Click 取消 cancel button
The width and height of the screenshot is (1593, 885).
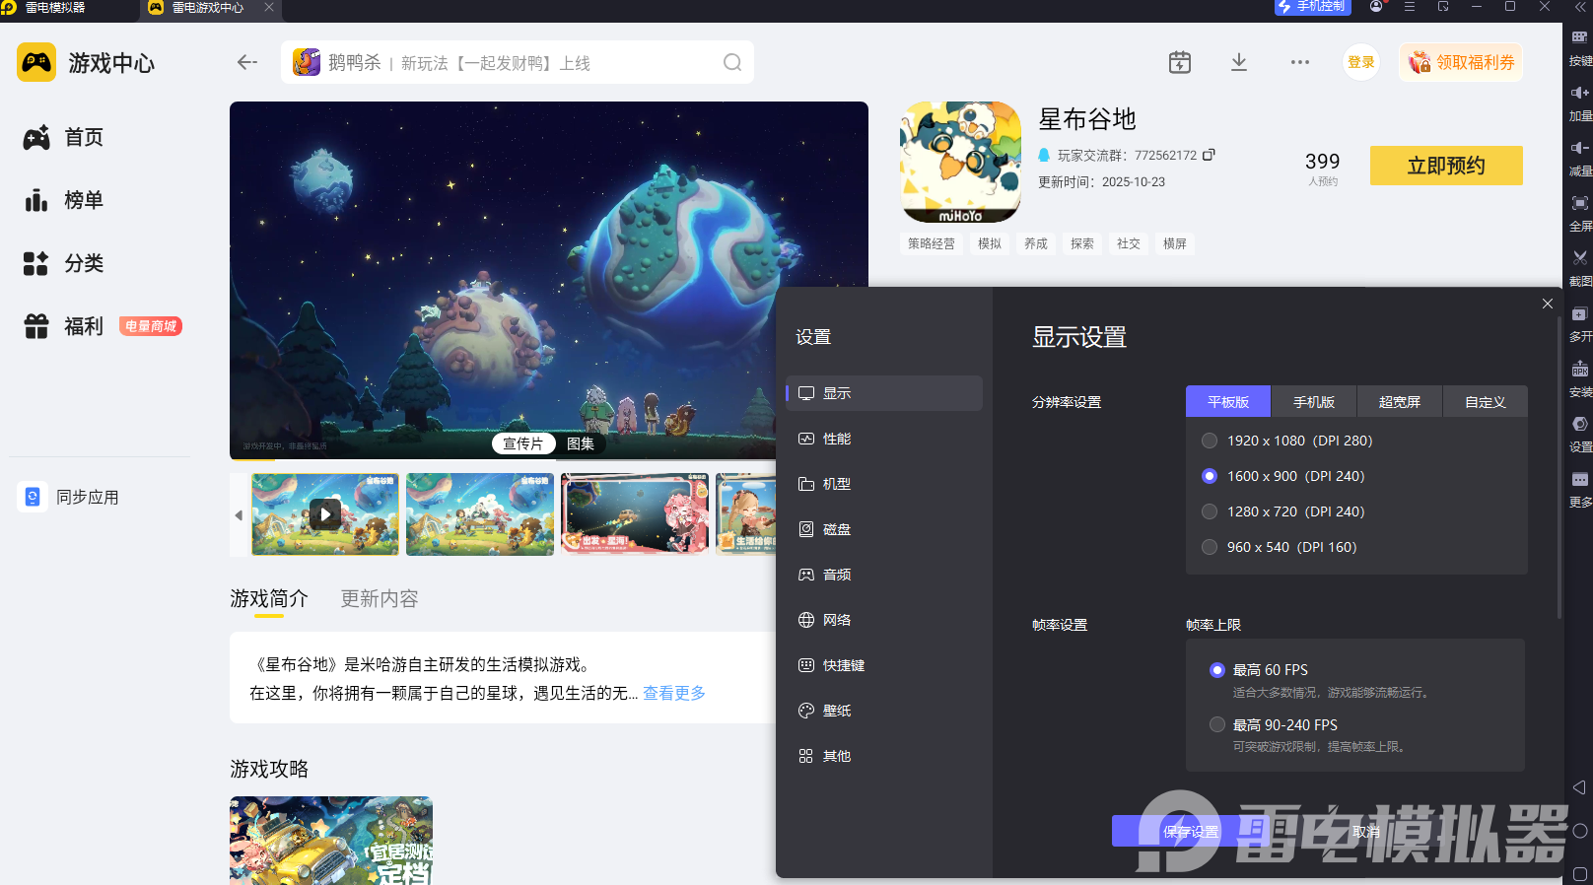click(x=1366, y=831)
